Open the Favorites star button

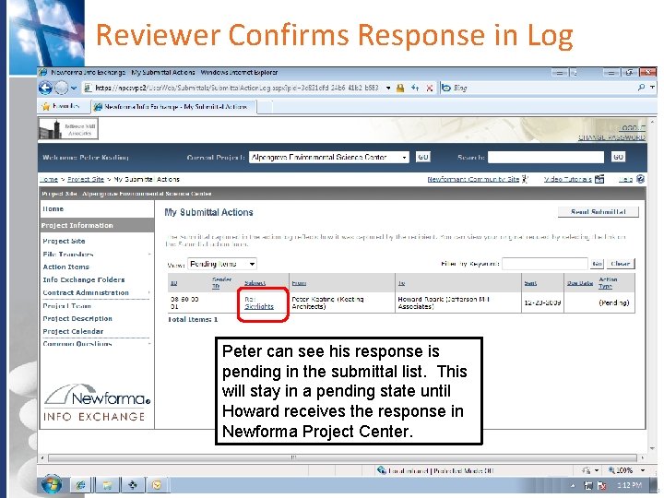click(x=61, y=106)
